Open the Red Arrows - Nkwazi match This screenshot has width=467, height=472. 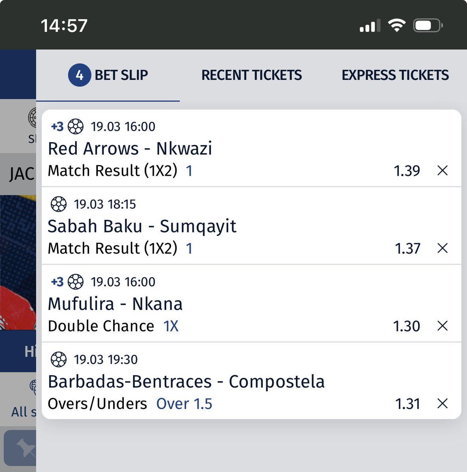tap(130, 149)
